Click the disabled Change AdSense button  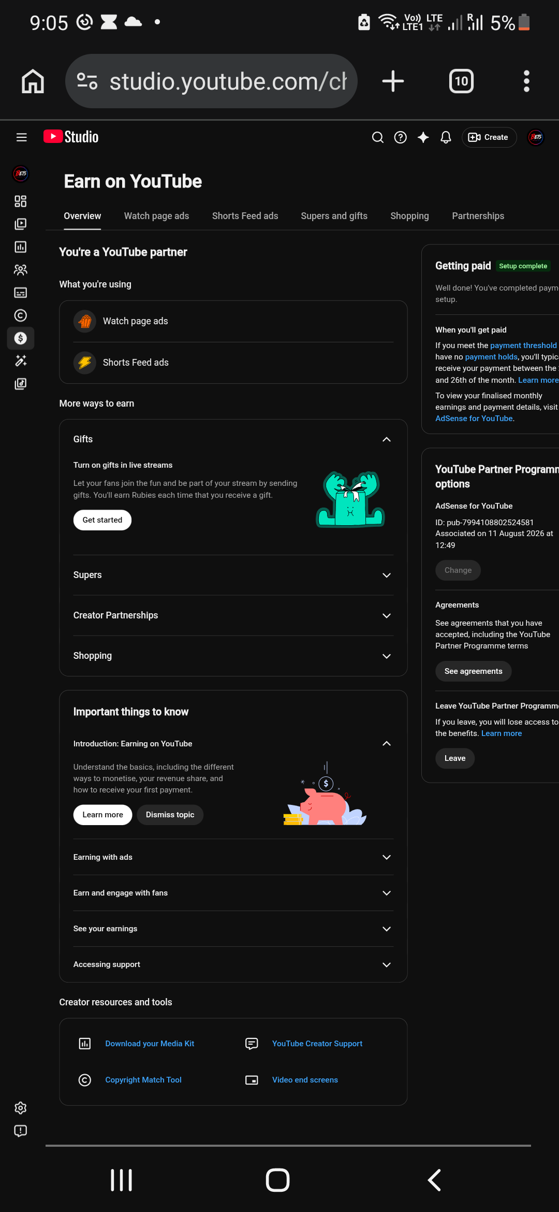click(x=458, y=570)
